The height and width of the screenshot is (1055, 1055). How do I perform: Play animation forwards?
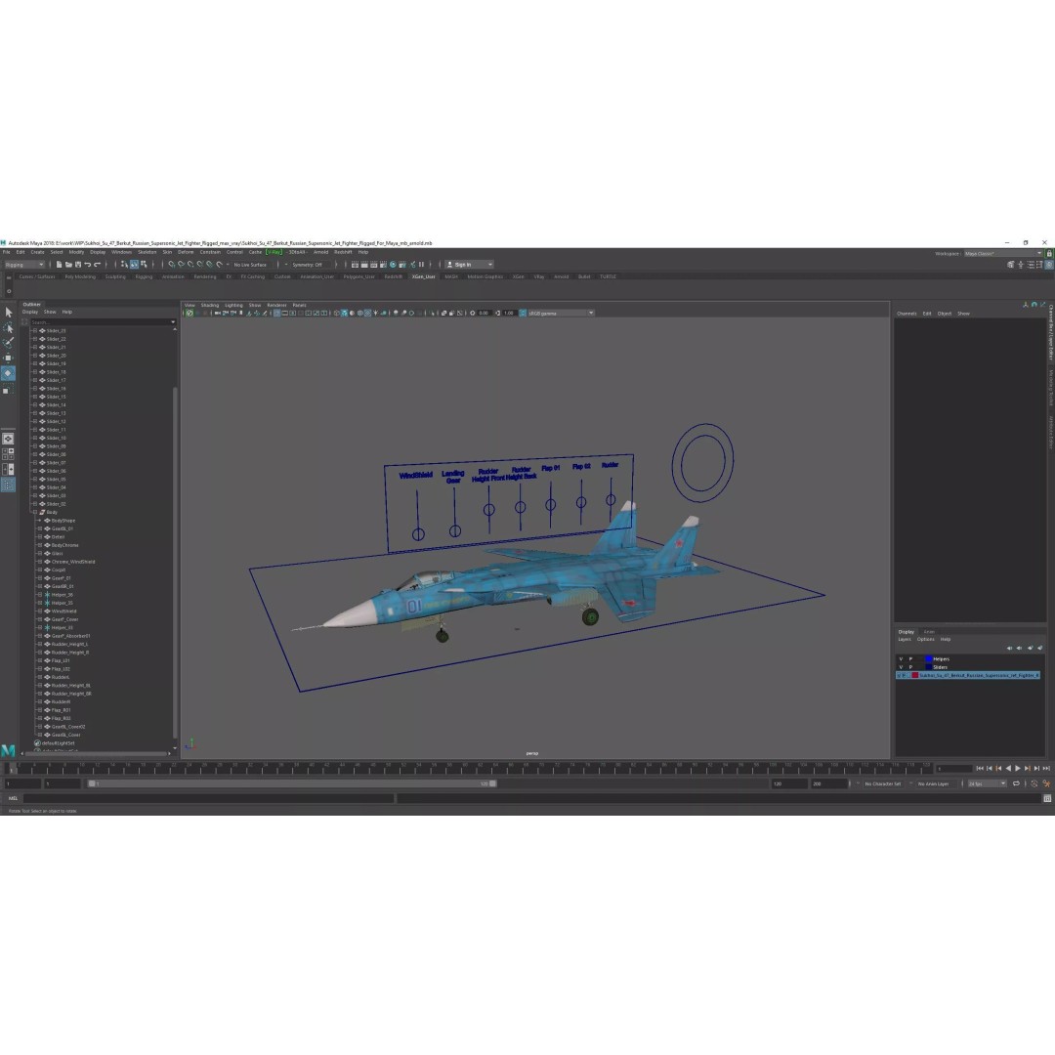1017,769
